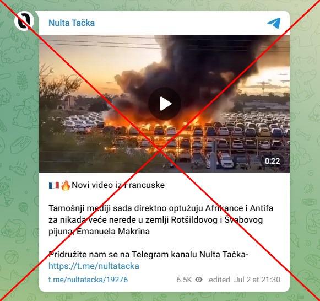Viewport: 320px width, 301px height.
Task: Follow the https://t.me/nultatacka link
Action: (94, 266)
